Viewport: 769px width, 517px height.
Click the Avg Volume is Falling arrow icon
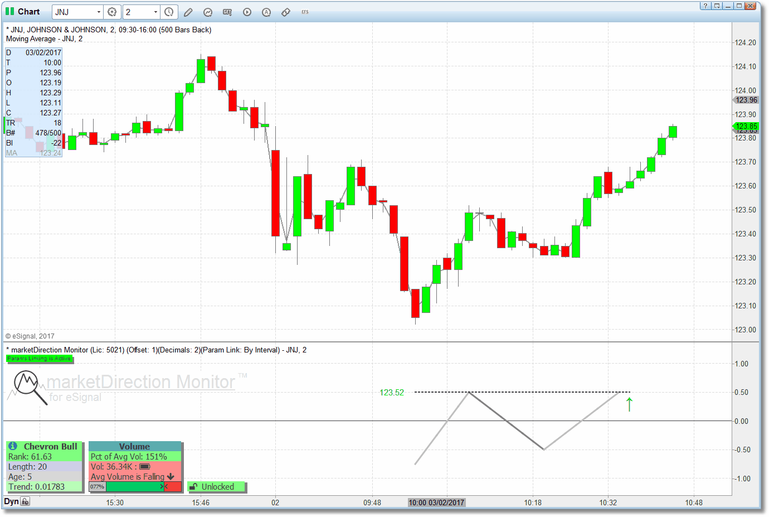(171, 477)
